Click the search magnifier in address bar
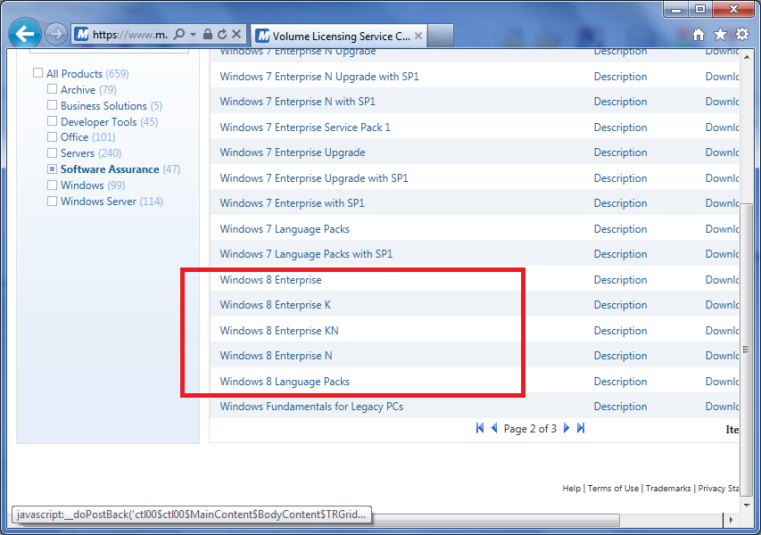Viewport: 761px width, 535px height. [179, 34]
